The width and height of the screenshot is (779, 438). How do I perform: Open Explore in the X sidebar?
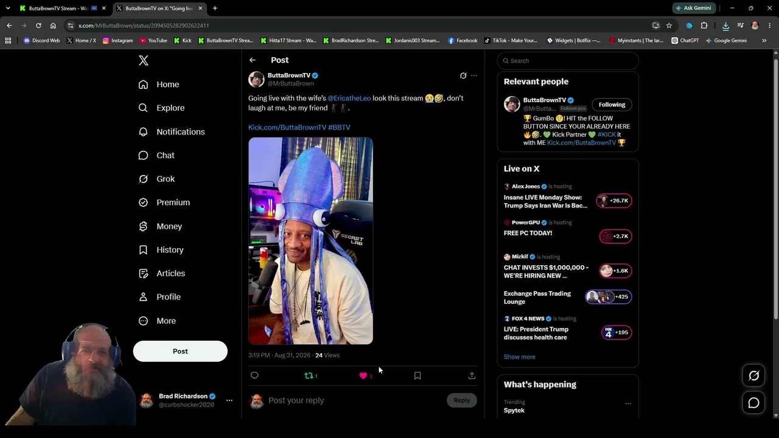pyautogui.click(x=161, y=108)
